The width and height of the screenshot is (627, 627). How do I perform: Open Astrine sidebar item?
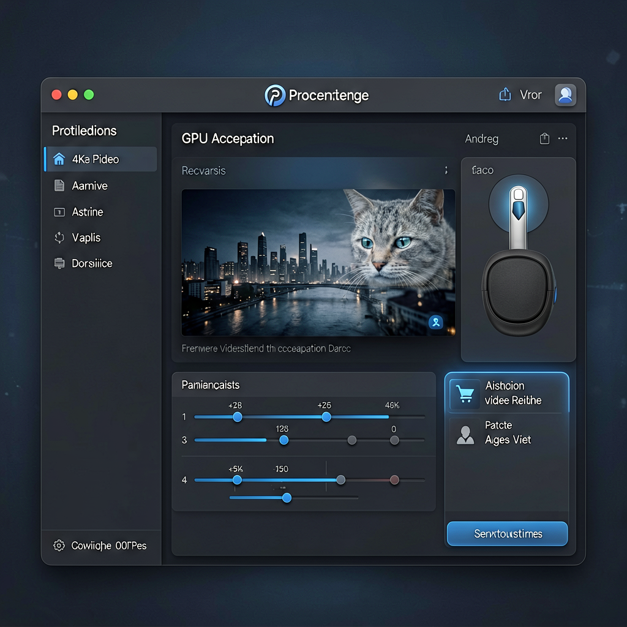pos(101,212)
